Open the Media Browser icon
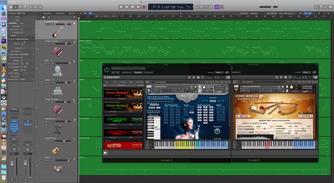Viewport: 334px width, 183px height. click(x=330, y=7)
